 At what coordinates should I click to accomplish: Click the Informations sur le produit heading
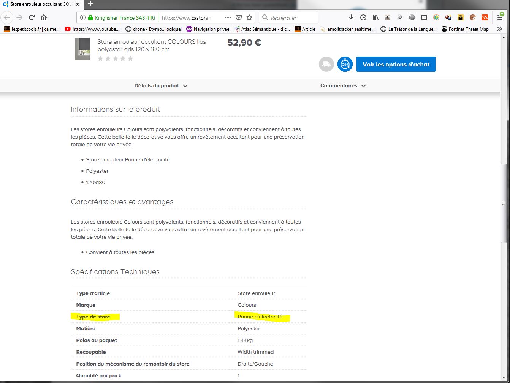[115, 109]
